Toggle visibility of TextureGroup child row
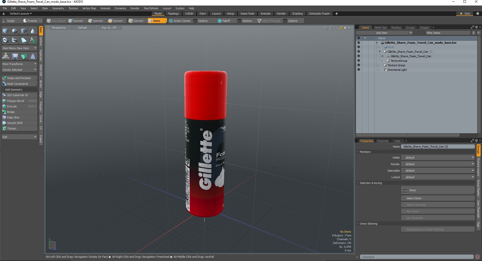 pyautogui.click(x=358, y=61)
